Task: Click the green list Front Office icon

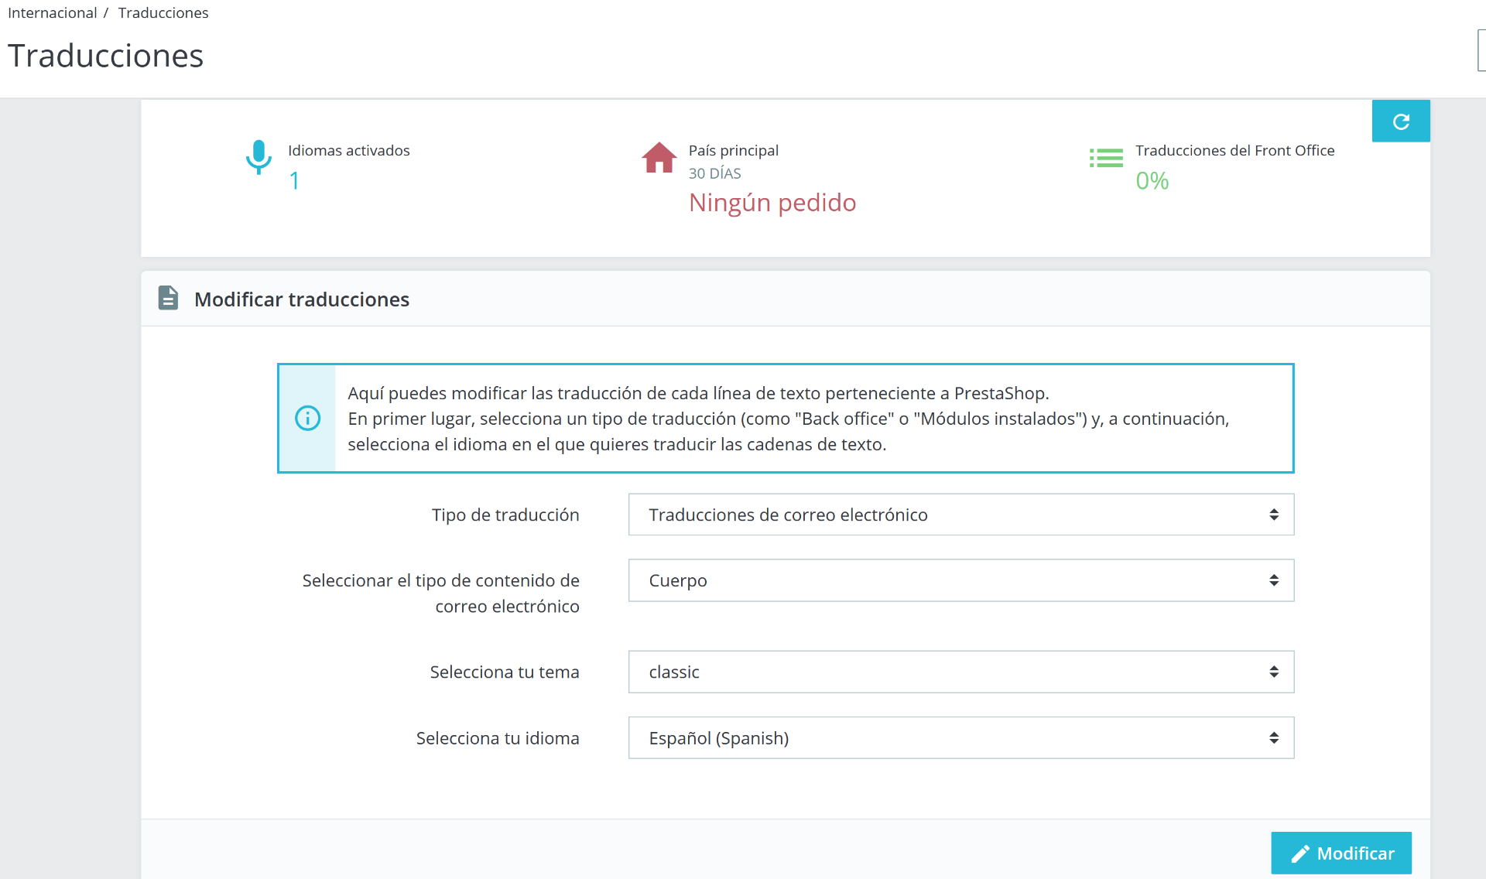Action: click(x=1105, y=158)
